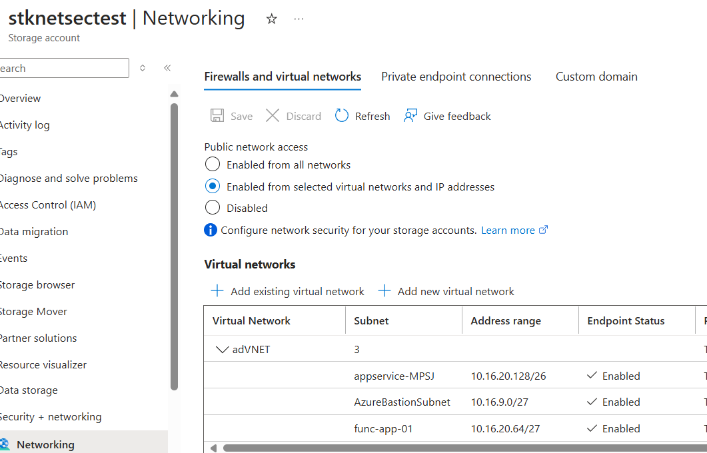Click the Save button label
Viewport: 707px width, 453px height.
coord(242,117)
